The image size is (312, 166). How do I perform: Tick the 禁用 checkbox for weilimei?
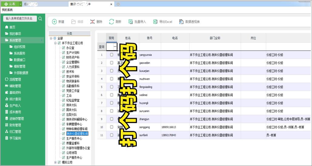(112, 95)
